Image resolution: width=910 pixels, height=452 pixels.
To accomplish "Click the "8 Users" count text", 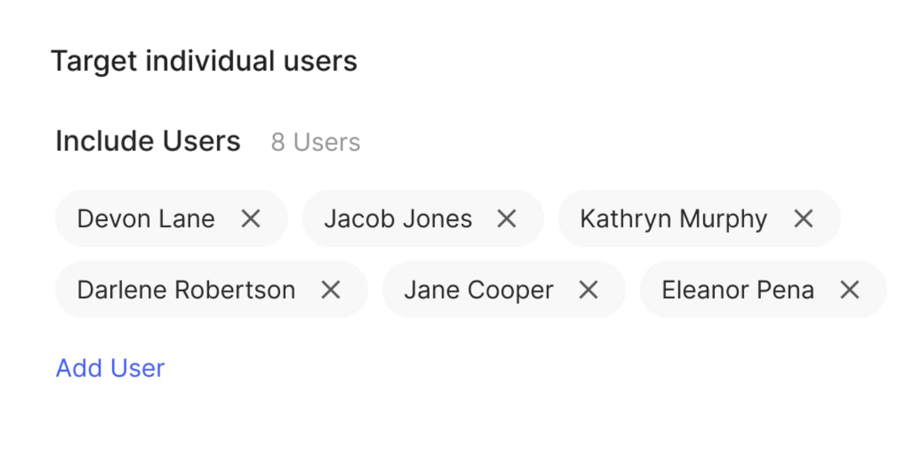I will [316, 143].
